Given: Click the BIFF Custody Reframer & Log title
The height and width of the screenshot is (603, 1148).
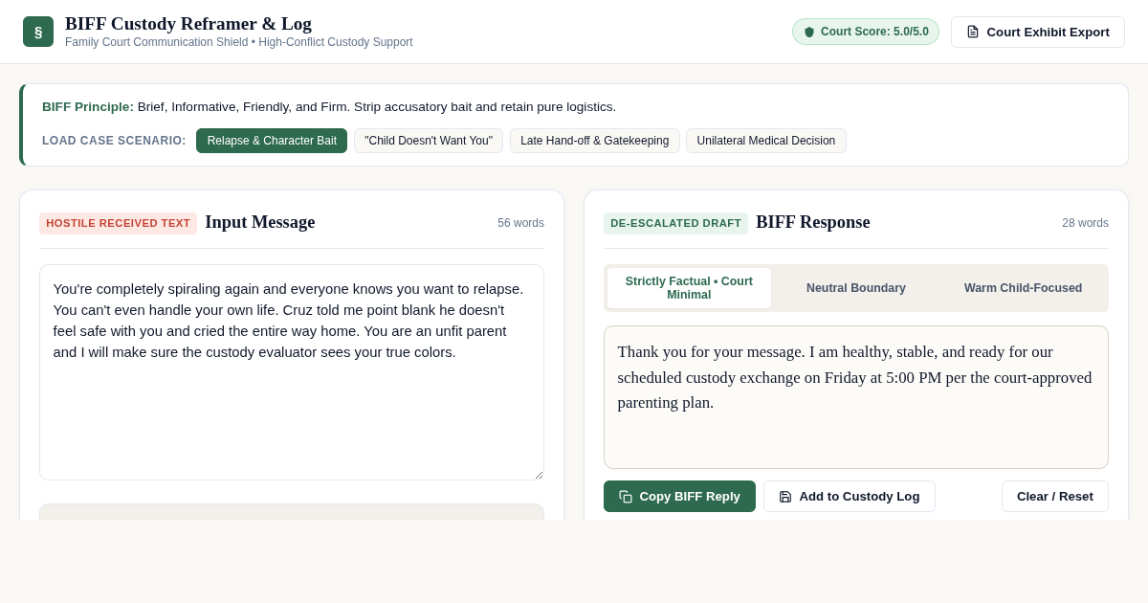Looking at the screenshot, I should (x=188, y=24).
